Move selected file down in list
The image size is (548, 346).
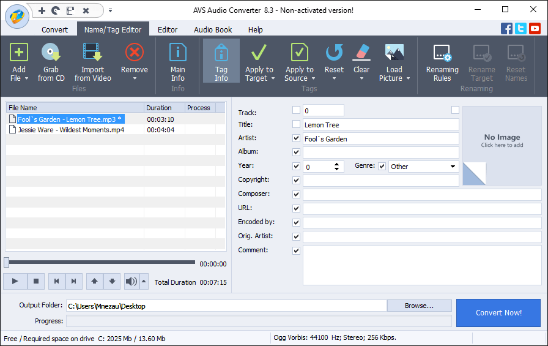click(x=112, y=281)
